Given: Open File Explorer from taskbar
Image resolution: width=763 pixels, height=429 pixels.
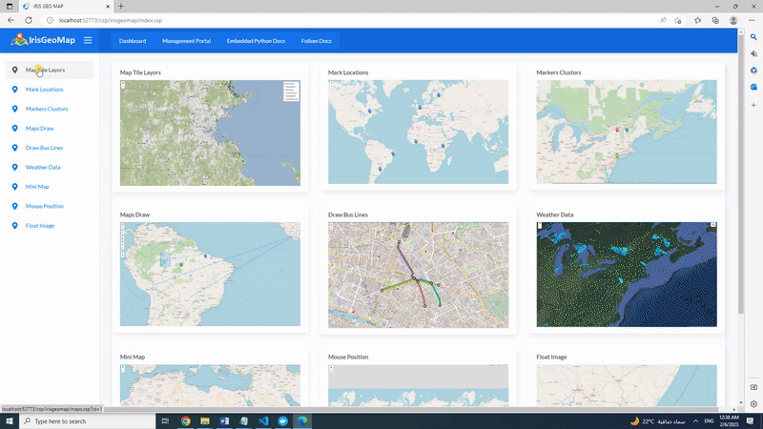Looking at the screenshot, I should (x=205, y=421).
